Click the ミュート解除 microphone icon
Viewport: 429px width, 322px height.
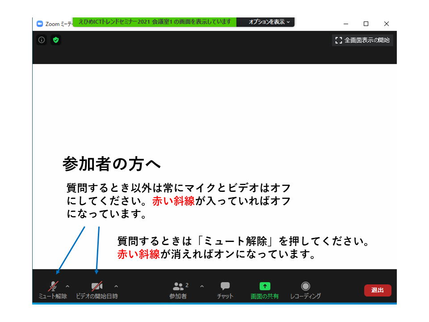(53, 286)
